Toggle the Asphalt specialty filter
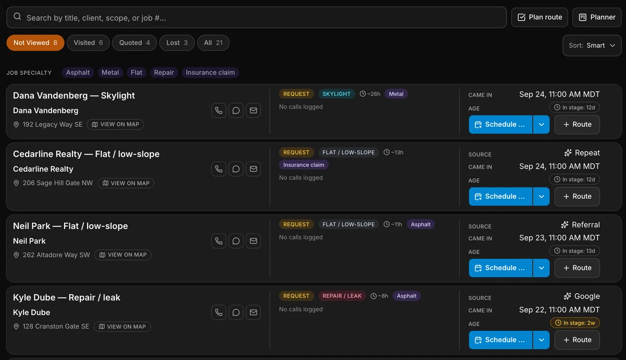This screenshot has height=360, width=626. [78, 73]
